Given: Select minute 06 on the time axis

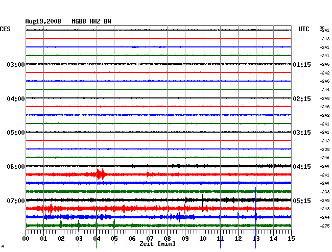Looking at the screenshot, I should 132,239.
